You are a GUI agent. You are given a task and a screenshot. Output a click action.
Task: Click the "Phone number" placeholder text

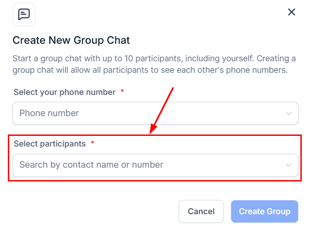49,113
